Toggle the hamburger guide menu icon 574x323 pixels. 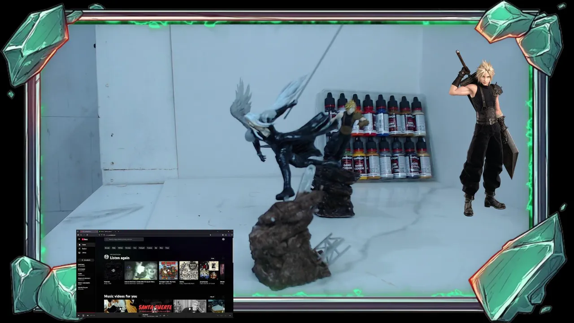tap(79, 239)
